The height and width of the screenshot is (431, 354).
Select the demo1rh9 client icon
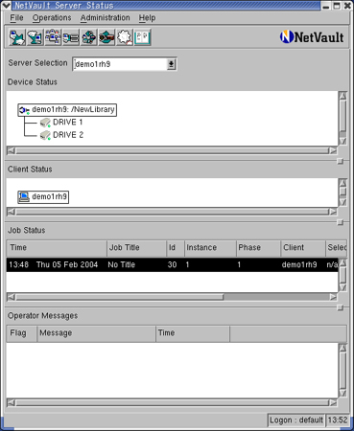click(x=43, y=196)
